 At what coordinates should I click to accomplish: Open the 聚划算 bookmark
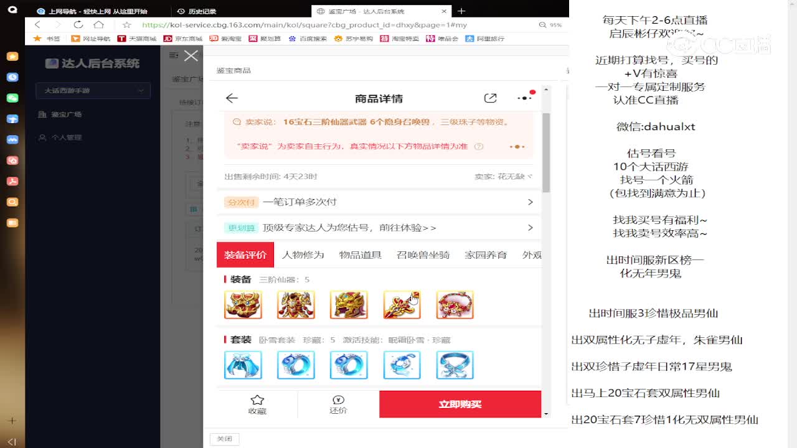click(x=265, y=39)
